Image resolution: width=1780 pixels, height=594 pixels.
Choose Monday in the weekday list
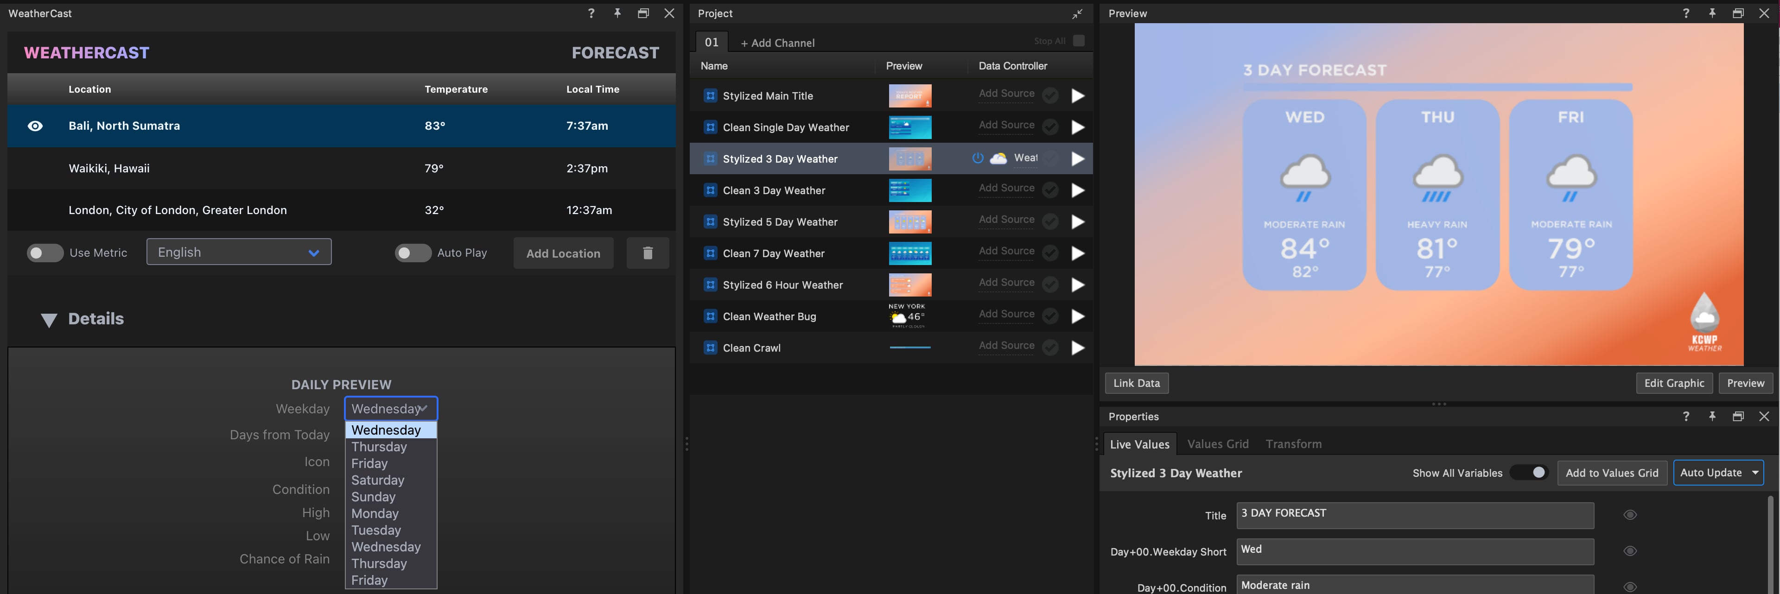(x=391, y=513)
